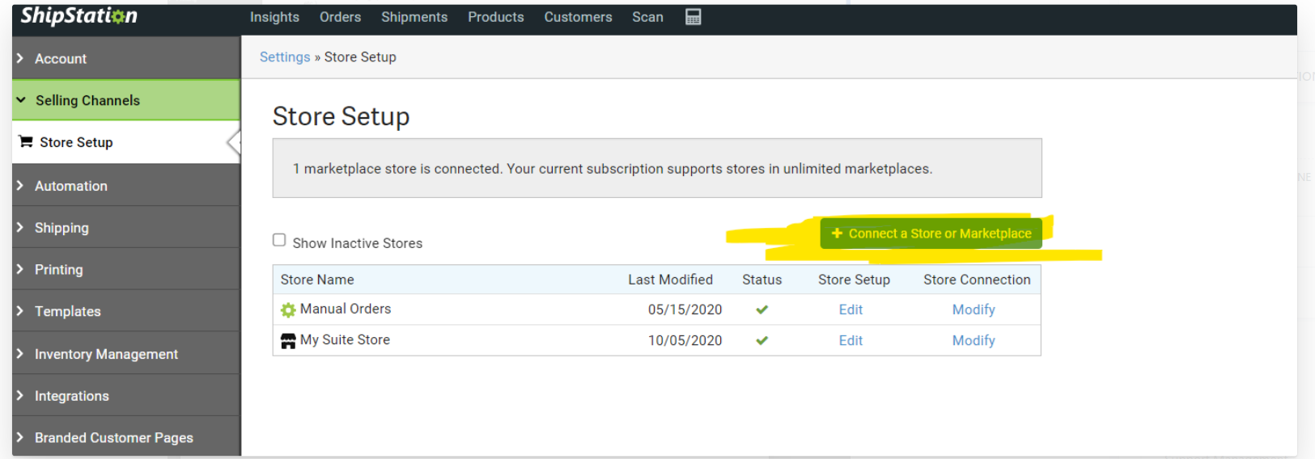Collapse the Selling Channels section
Viewport: 1315px width, 459px height.
tap(87, 100)
